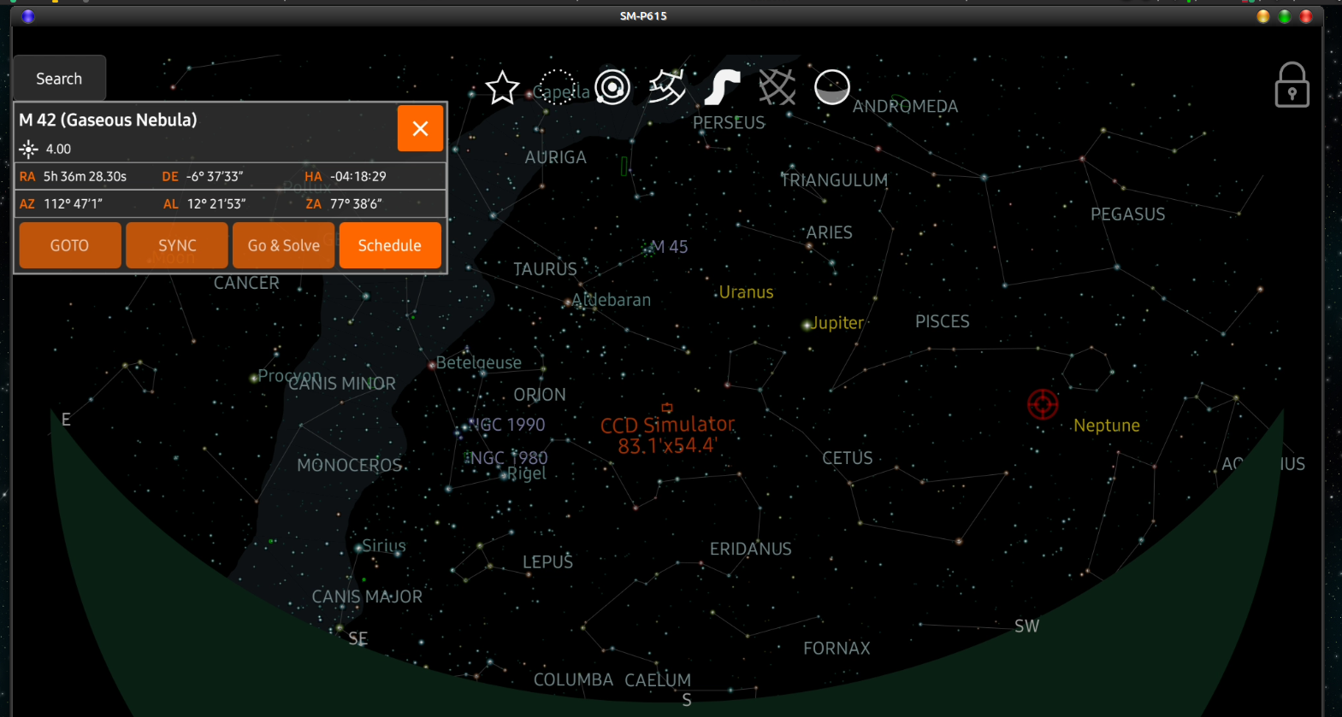Screen dimensions: 1342x717
Task: Click the SW compass direction label
Action: (1026, 626)
